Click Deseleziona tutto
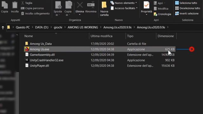The height and width of the screenshot is (114, 203). click(x=187, y=8)
